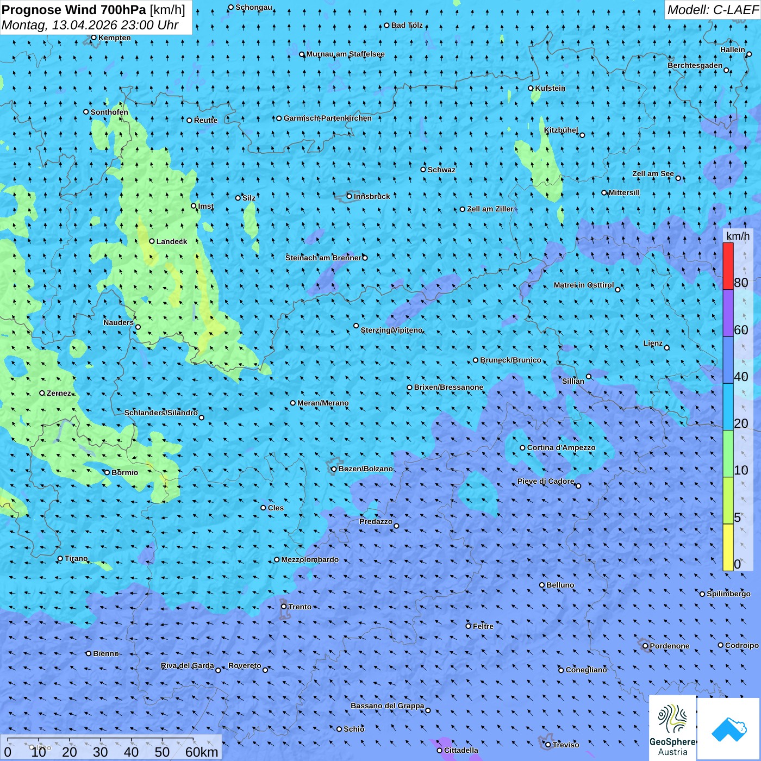Click the Landeck city marker
Screen dimensions: 761x761
[x=152, y=241]
